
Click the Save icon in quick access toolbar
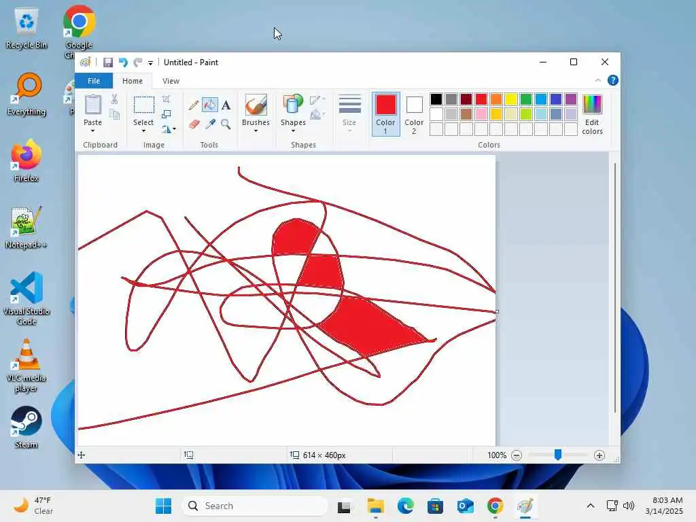[x=108, y=63]
